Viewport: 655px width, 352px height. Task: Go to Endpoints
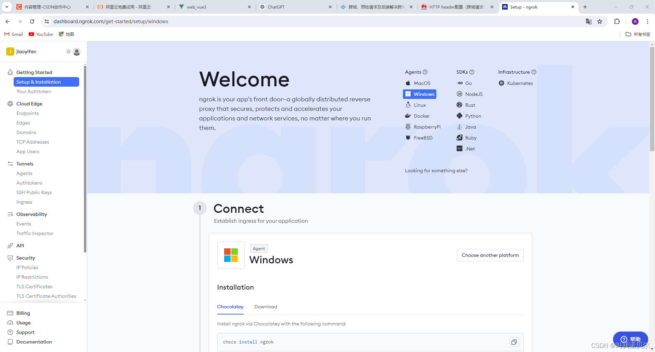pos(28,113)
